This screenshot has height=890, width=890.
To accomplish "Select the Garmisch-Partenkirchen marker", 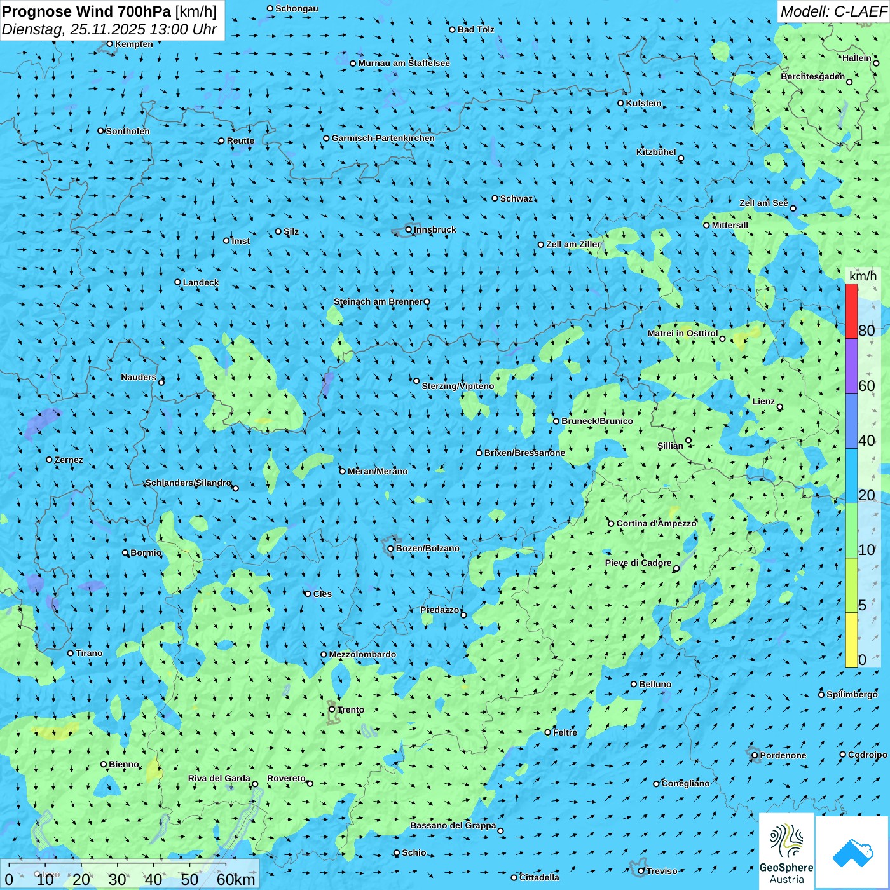I will click(x=327, y=139).
